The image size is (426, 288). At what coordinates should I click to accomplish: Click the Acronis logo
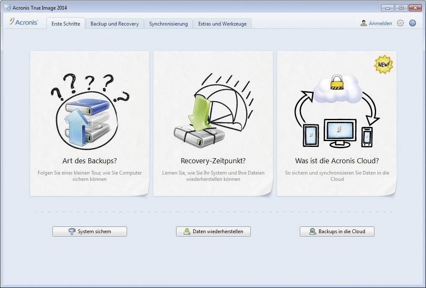point(23,22)
